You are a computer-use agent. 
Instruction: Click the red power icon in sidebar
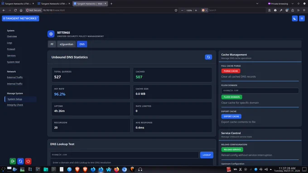point(28,161)
